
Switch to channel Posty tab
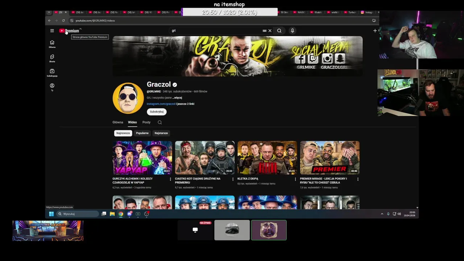coord(146,123)
